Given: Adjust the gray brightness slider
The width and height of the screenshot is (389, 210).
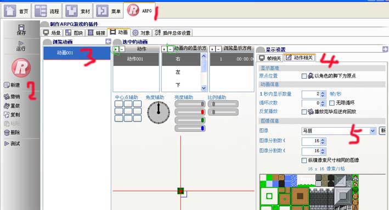Looking at the screenshot, I should pyautogui.click(x=190, y=104).
